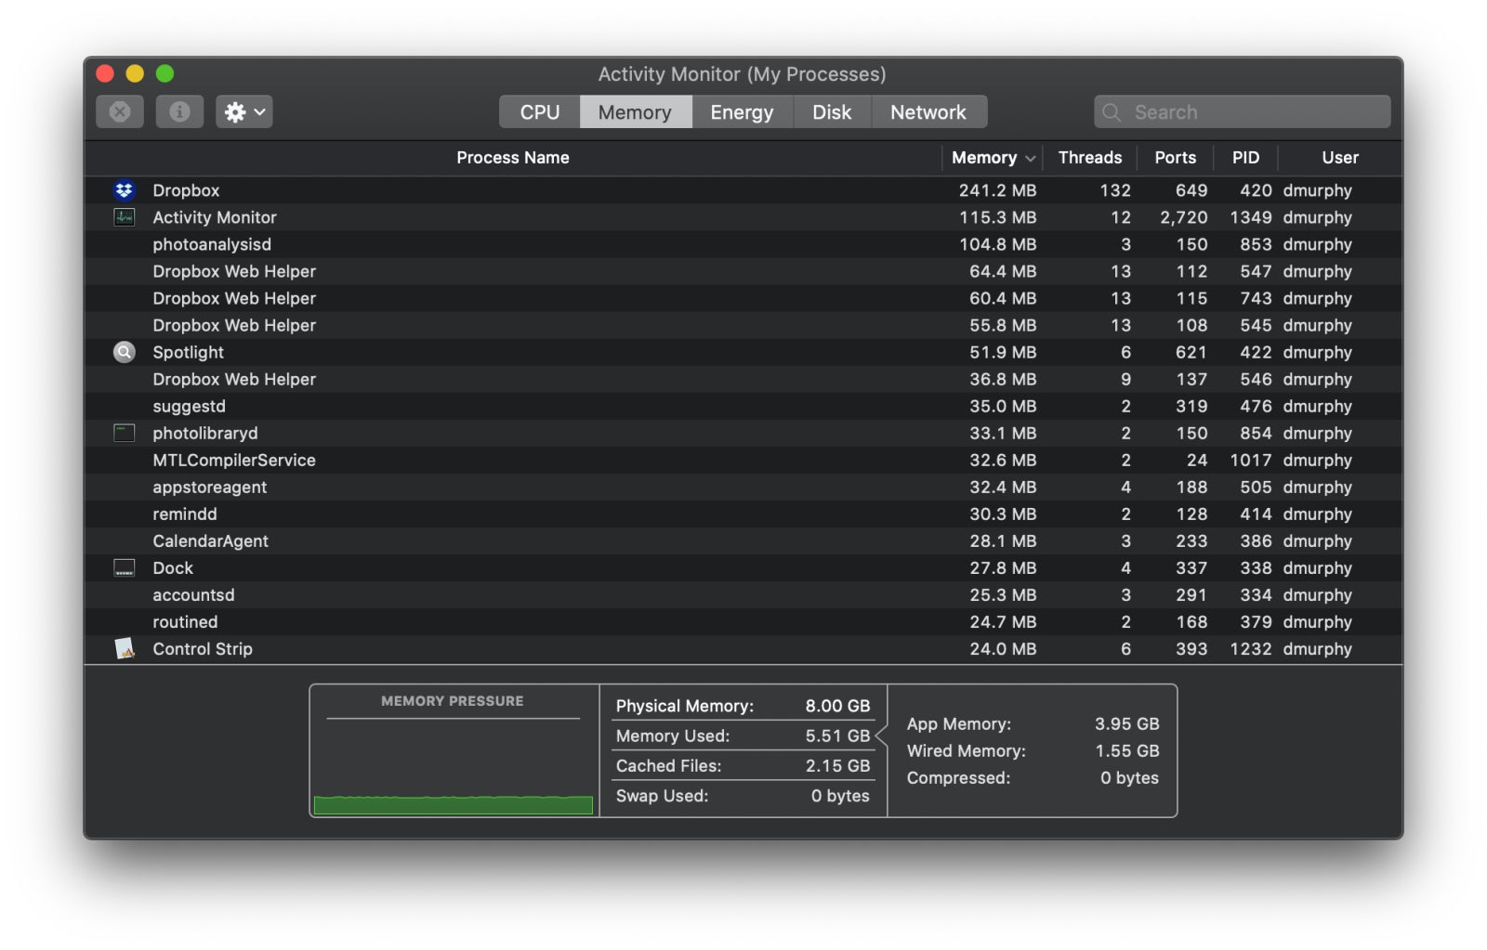Click the Physical Memory 8.00 GB value
The height and width of the screenshot is (950, 1487).
[837, 706]
